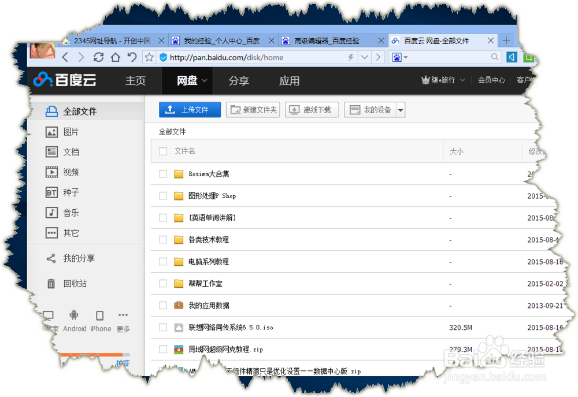Click the 上传文件 upload button

pos(190,110)
